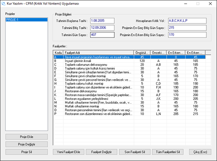Select row K 'Restoran masa-sandalye temini'
217x161 pixels.
click(129, 95)
